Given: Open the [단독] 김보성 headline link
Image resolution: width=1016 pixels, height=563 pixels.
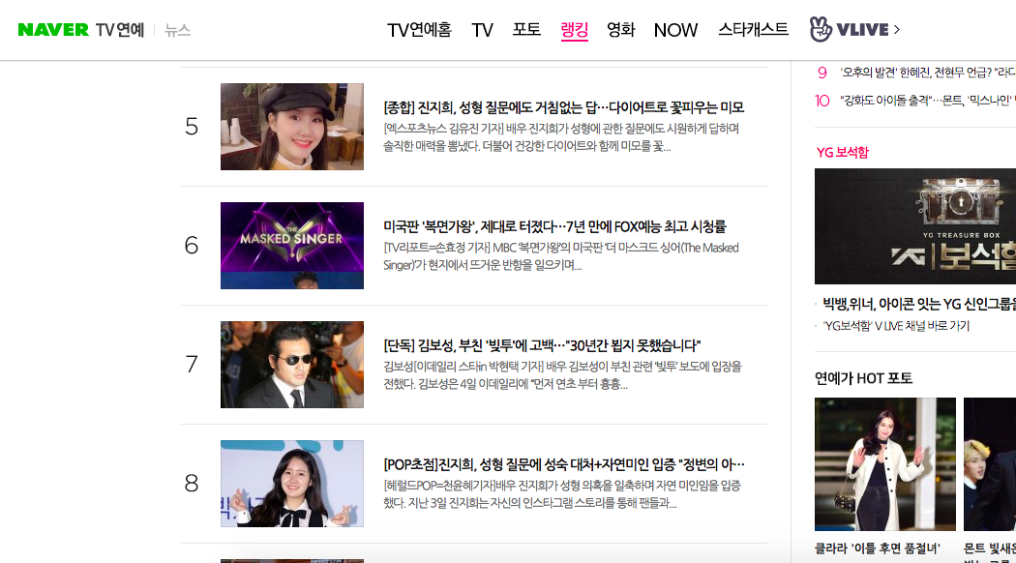Looking at the screenshot, I should click(x=542, y=346).
